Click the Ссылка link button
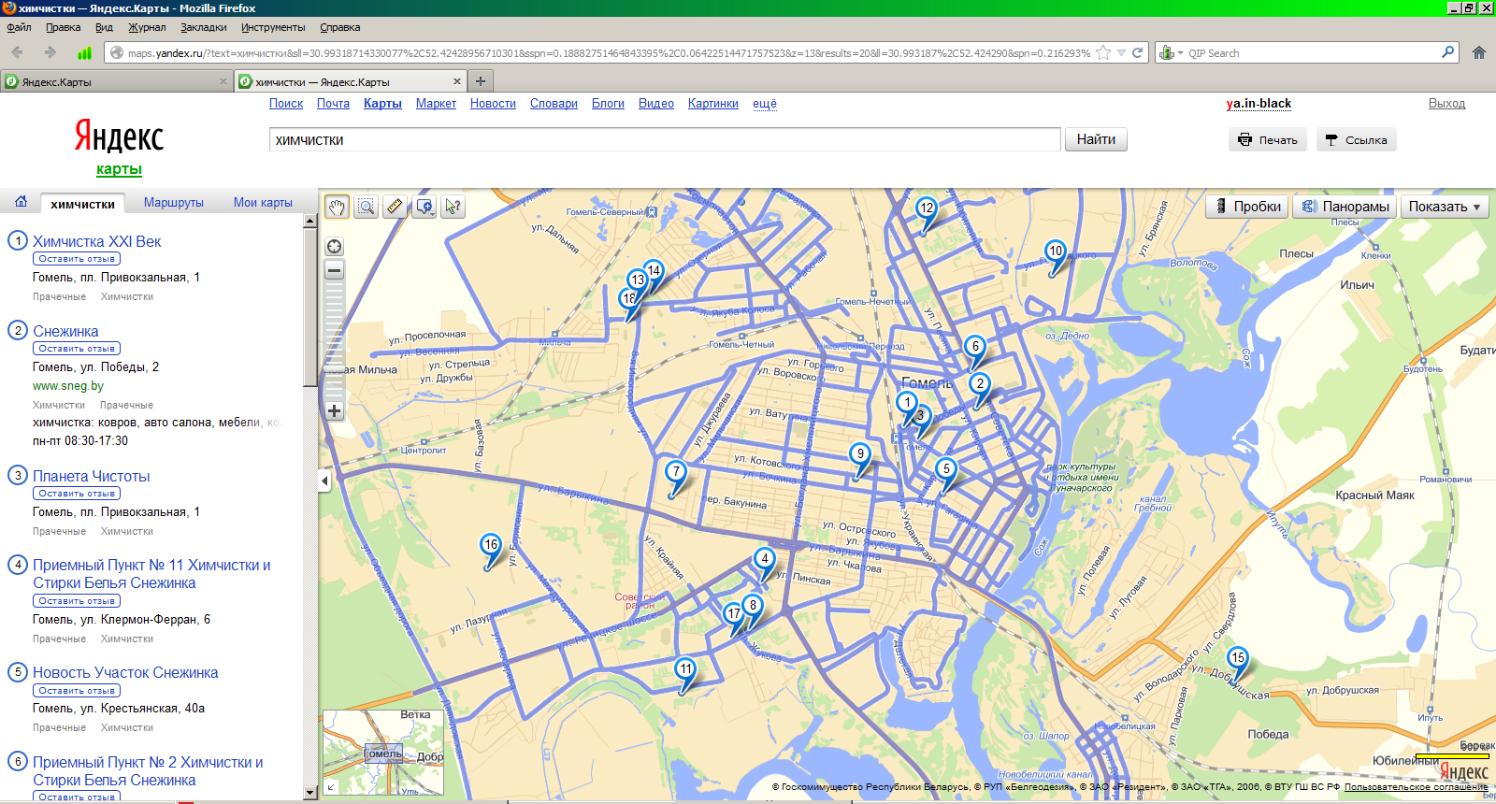The image size is (1496, 804). 1357,140
